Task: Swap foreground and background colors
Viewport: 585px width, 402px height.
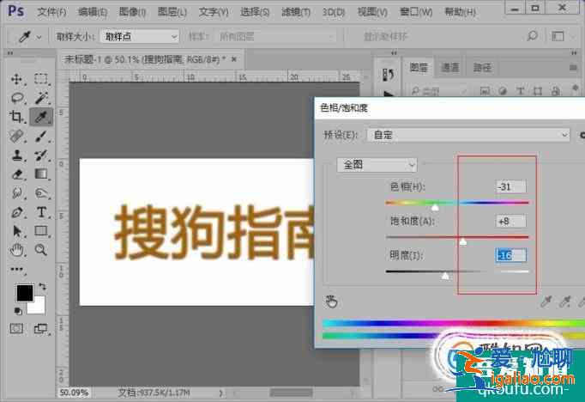Action: point(43,287)
